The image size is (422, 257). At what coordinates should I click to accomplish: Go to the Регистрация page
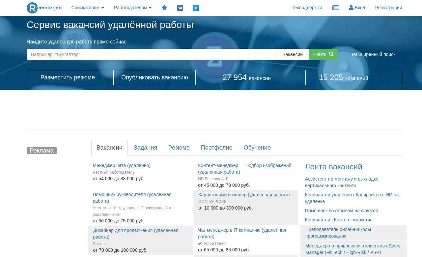pyautogui.click(x=388, y=8)
